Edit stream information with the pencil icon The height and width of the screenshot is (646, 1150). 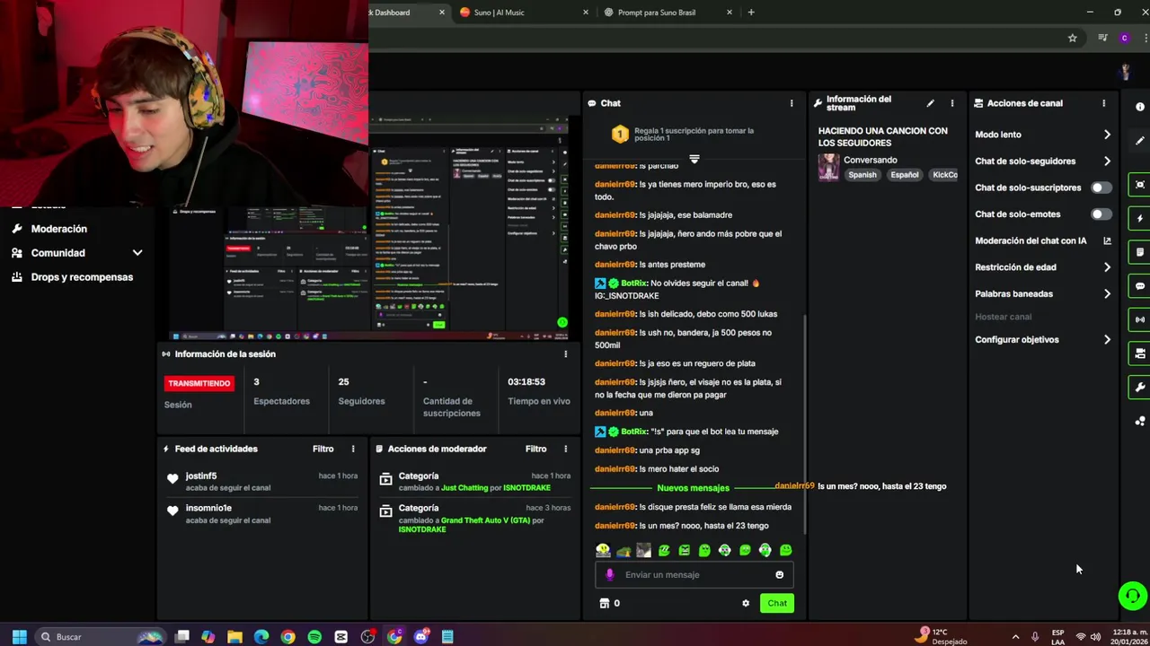point(930,103)
